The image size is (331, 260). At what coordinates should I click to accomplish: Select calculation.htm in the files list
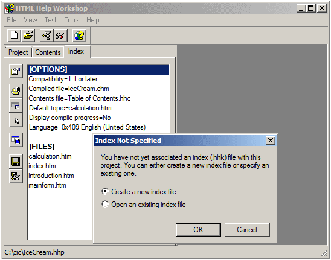pos(50,156)
